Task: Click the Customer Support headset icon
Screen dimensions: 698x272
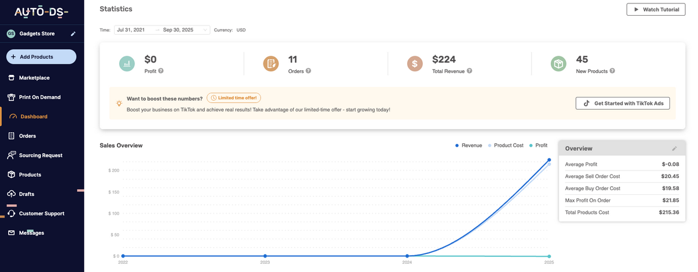Action: pos(11,213)
